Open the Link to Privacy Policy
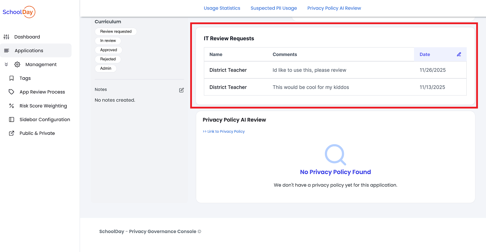Image resolution: width=486 pixels, height=252 pixels. pos(224,131)
